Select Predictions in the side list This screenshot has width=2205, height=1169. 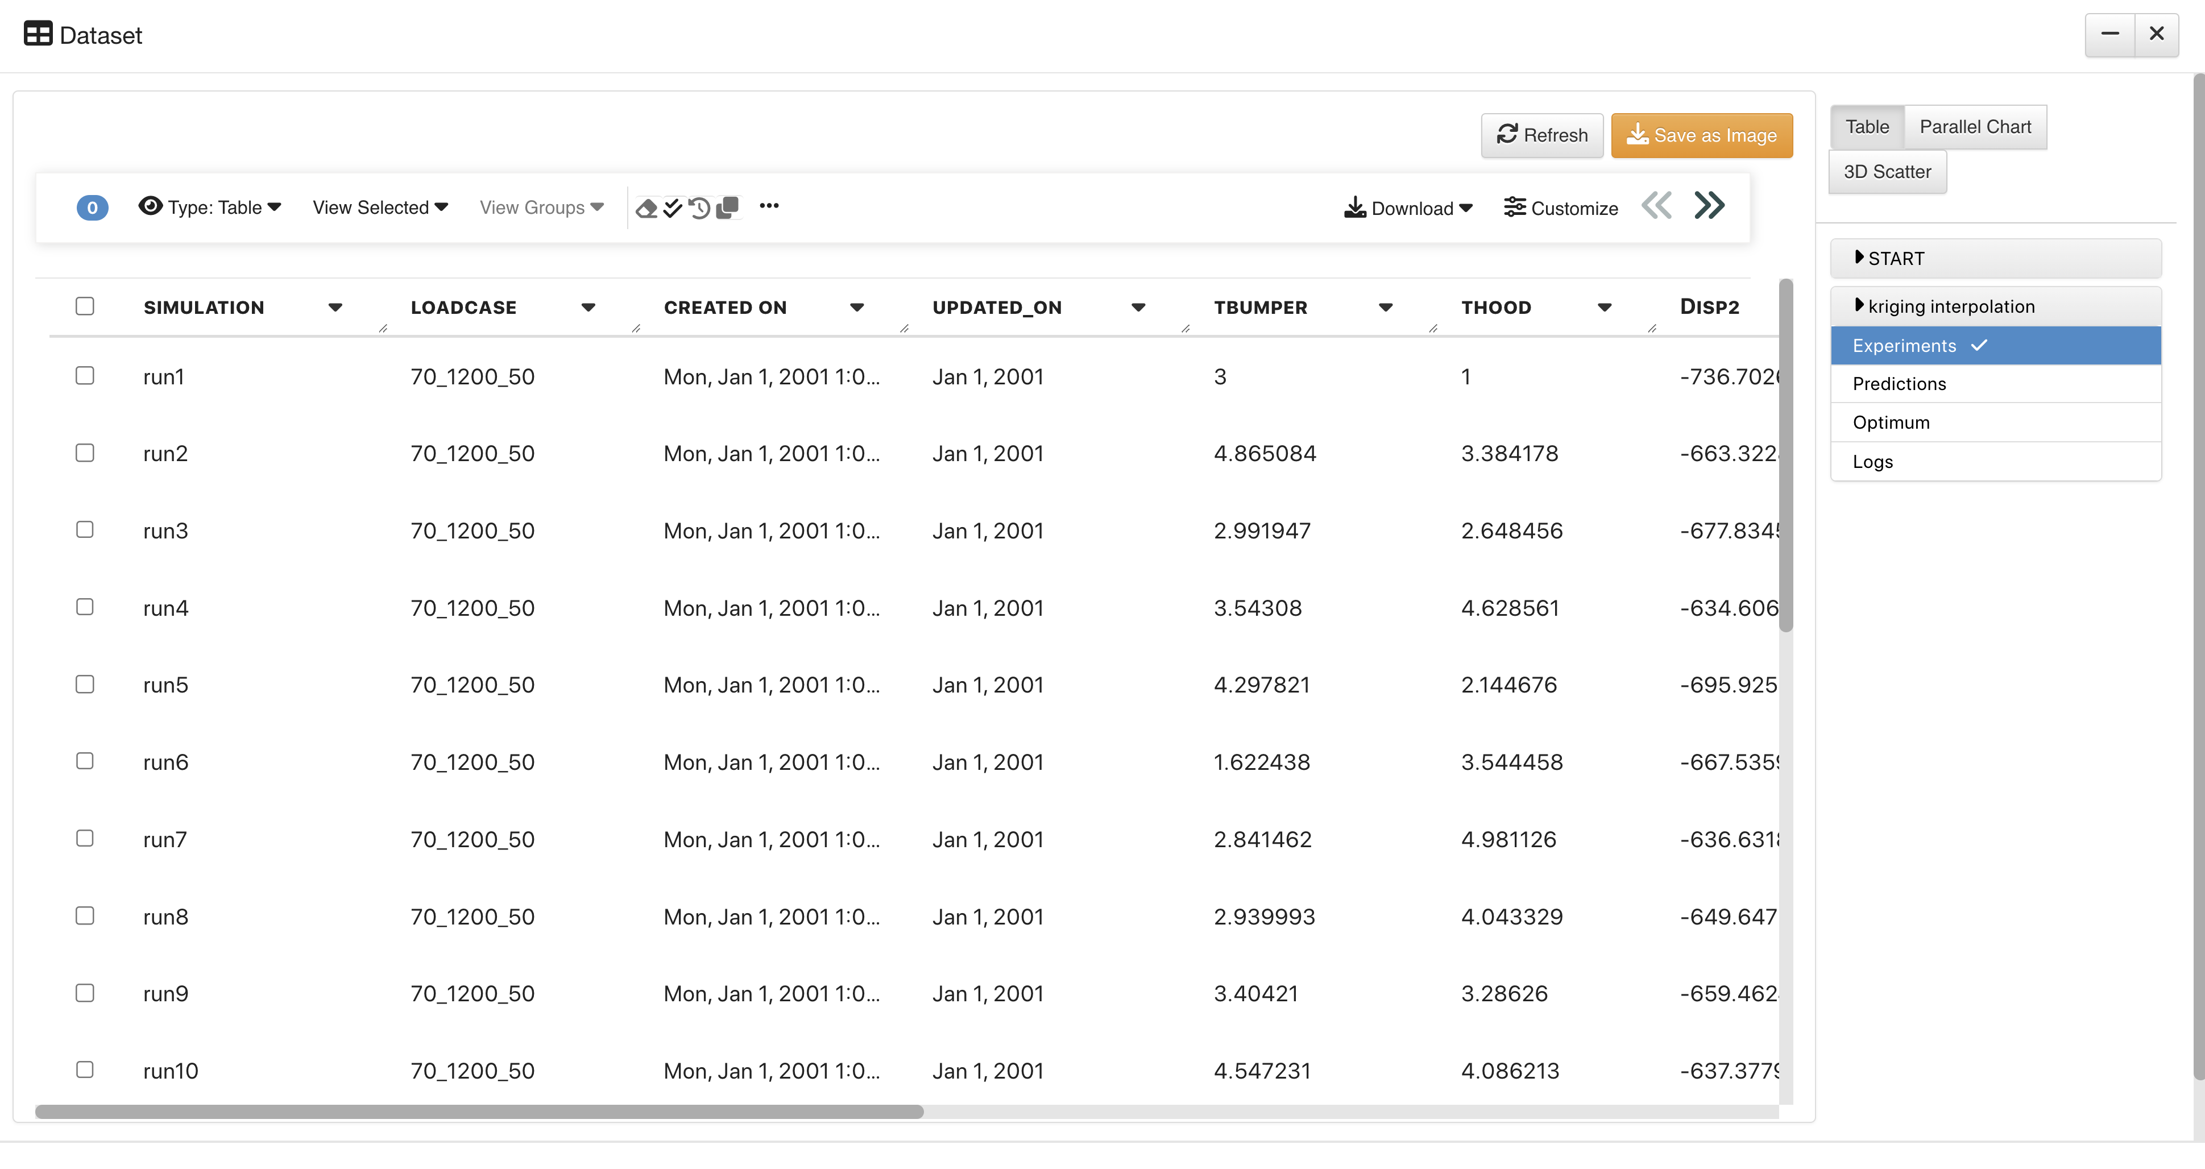(1900, 383)
